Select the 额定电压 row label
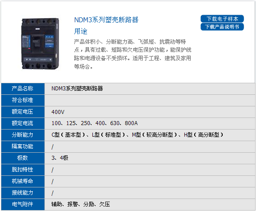This screenshot has width=256, height=211. pos(23,112)
